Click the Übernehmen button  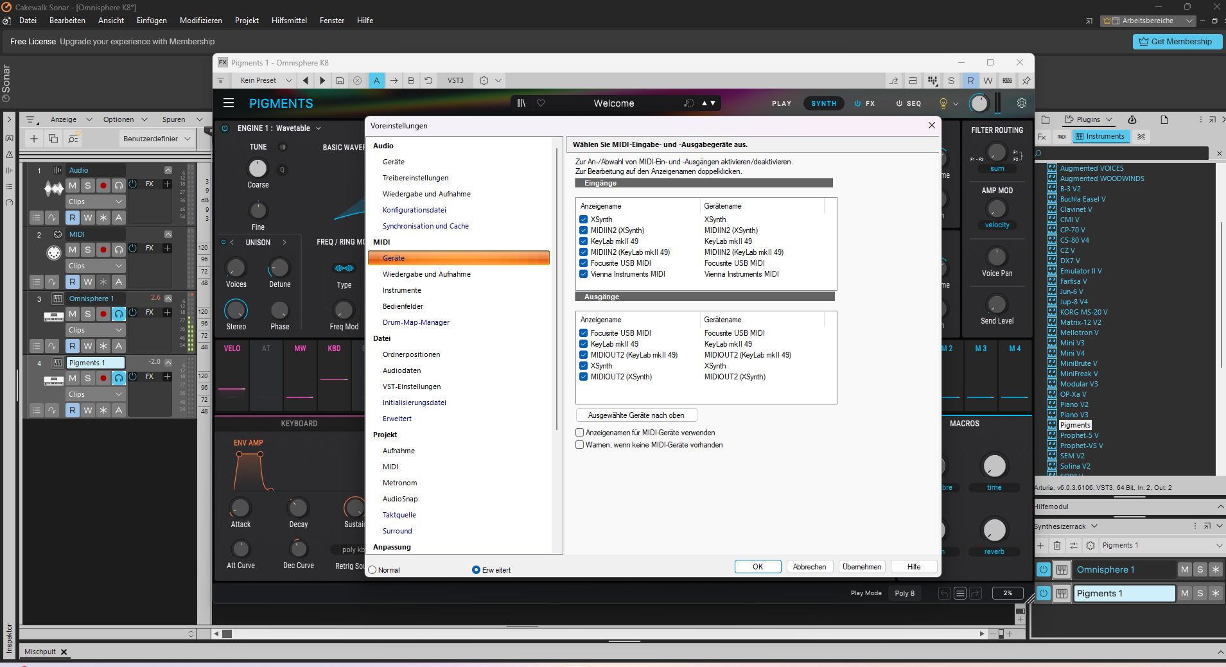(x=862, y=567)
